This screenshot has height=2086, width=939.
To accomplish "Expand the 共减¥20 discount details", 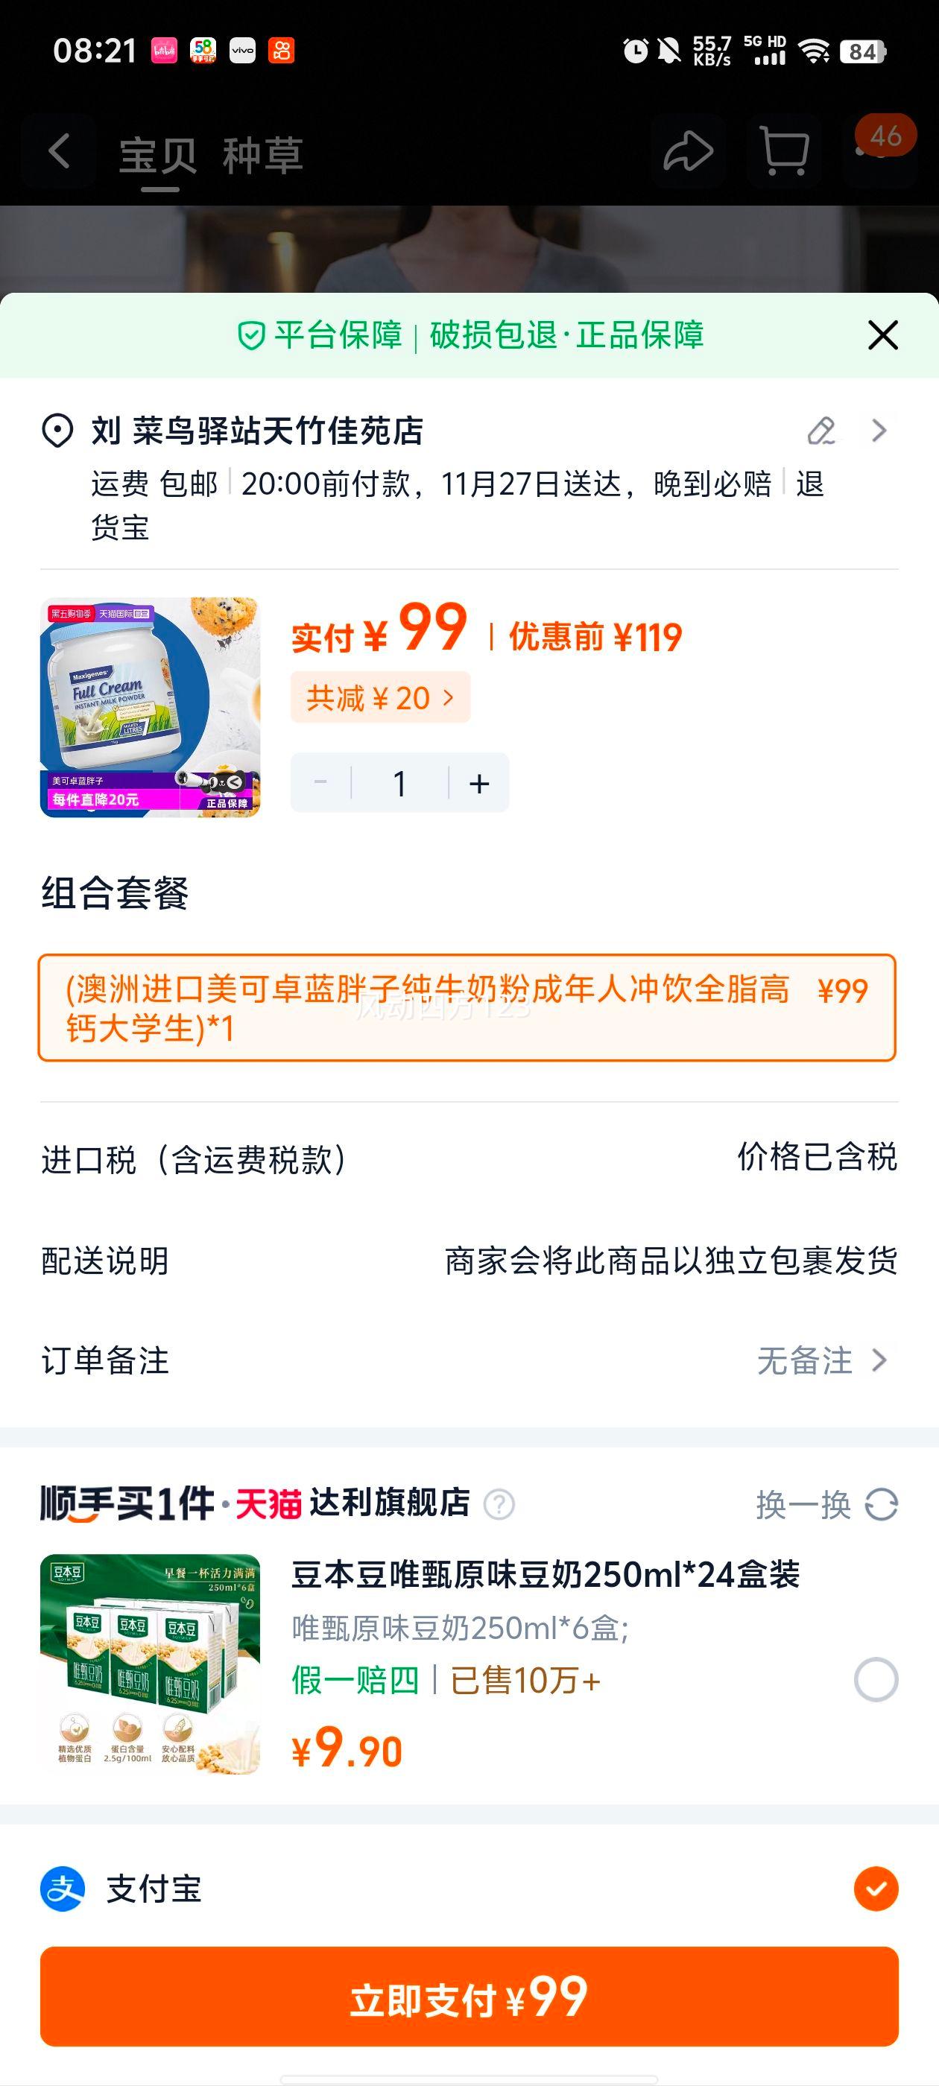I will pyautogui.click(x=380, y=697).
